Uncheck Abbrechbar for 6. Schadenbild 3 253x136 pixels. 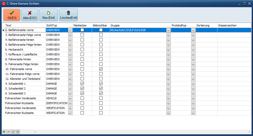coord(101,93)
